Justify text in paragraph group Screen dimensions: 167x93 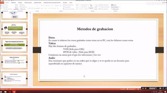tap(55, 9)
